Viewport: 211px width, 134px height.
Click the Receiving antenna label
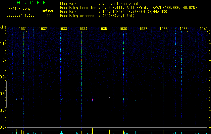[77, 16]
